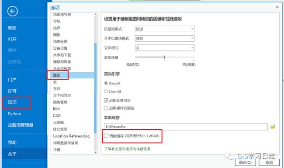
Task: Select 文字和图形 in the options list
Action: (62, 95)
